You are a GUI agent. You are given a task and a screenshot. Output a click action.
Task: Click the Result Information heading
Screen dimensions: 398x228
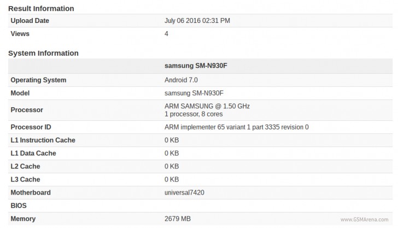point(41,8)
